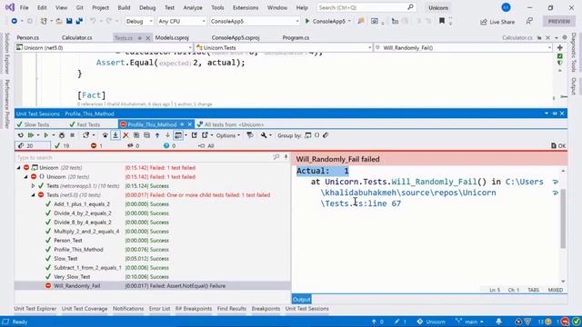Screen dimensions: 582x327
Task: Open the wrench settings dropdown
Action: click(x=266, y=135)
